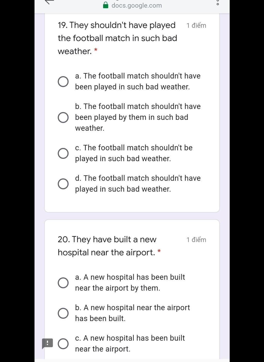Select radio circle for question 20 option c
The image size is (264, 362).
pos(63,344)
